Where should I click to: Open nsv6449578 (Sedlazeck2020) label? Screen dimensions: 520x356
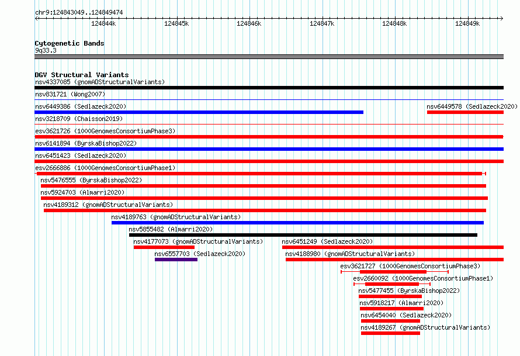pyautogui.click(x=472, y=106)
